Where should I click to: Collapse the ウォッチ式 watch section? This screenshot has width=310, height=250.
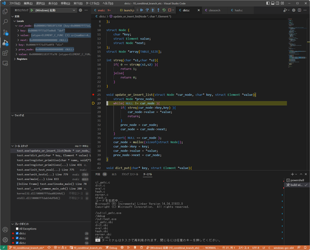point(12,115)
